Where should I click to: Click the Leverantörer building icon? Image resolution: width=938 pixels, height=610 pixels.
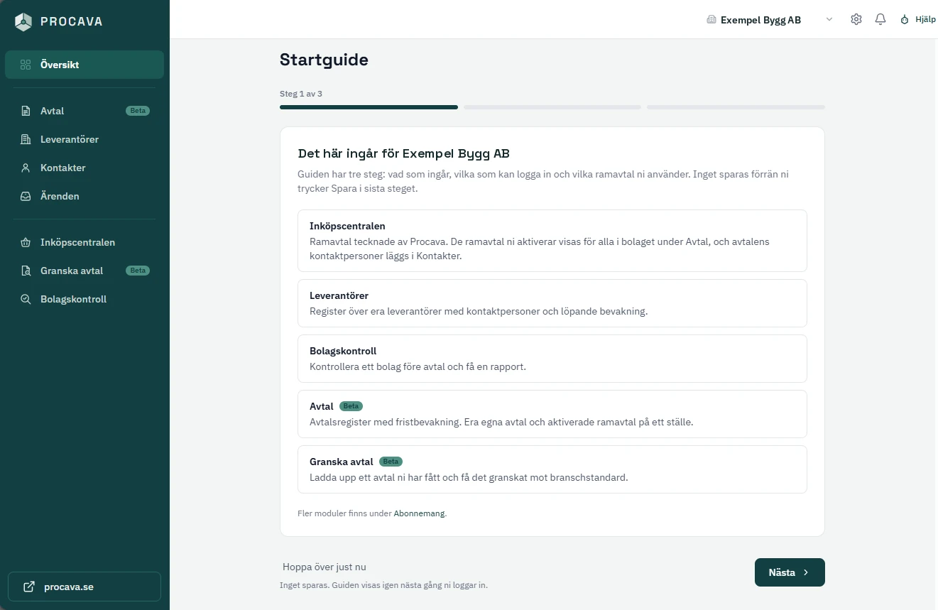[x=26, y=139]
